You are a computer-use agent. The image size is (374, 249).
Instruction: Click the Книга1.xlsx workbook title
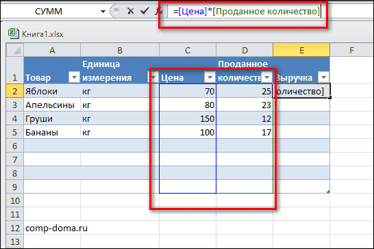tap(42, 34)
